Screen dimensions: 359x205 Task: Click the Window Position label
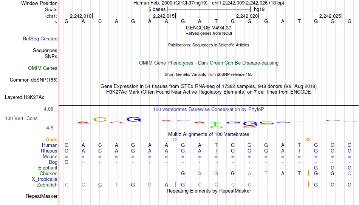click(x=39, y=3)
